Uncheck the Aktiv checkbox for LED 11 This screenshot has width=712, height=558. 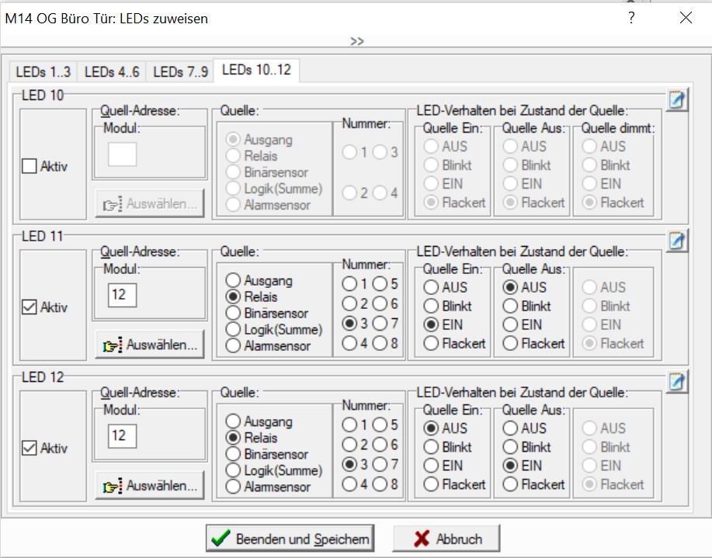30,308
